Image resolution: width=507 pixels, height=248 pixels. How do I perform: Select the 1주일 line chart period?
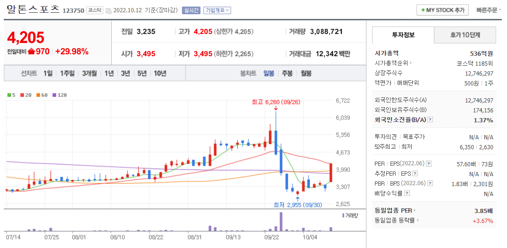pos(67,74)
